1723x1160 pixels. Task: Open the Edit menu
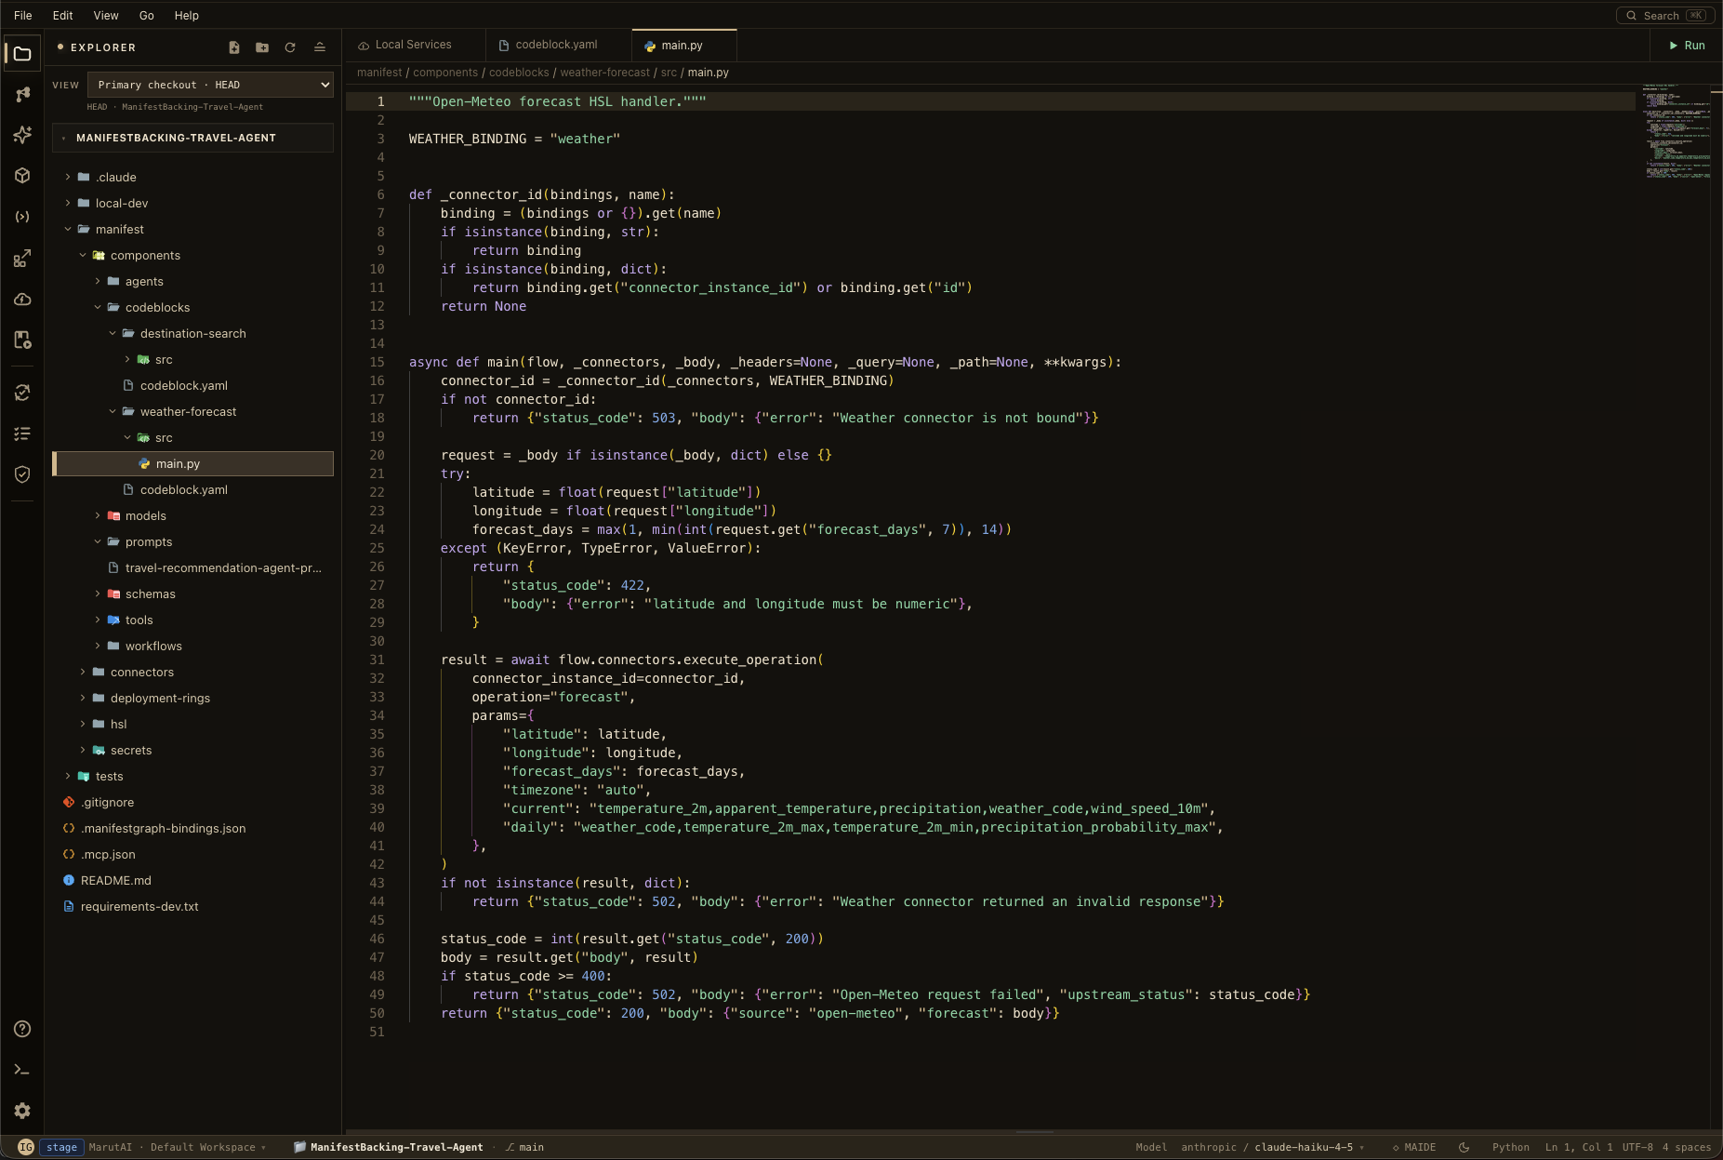(x=63, y=15)
